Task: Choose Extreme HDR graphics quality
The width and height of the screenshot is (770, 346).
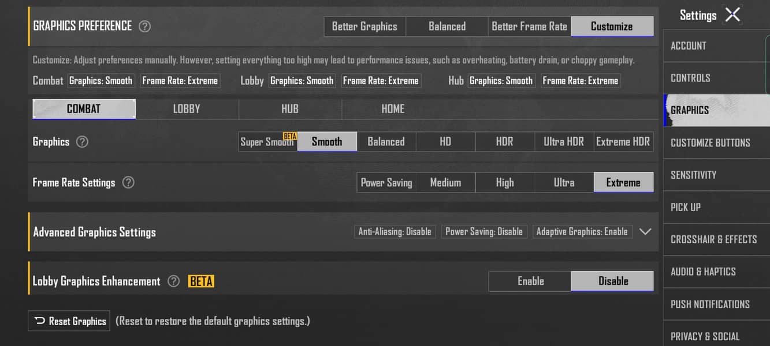Action: (623, 142)
